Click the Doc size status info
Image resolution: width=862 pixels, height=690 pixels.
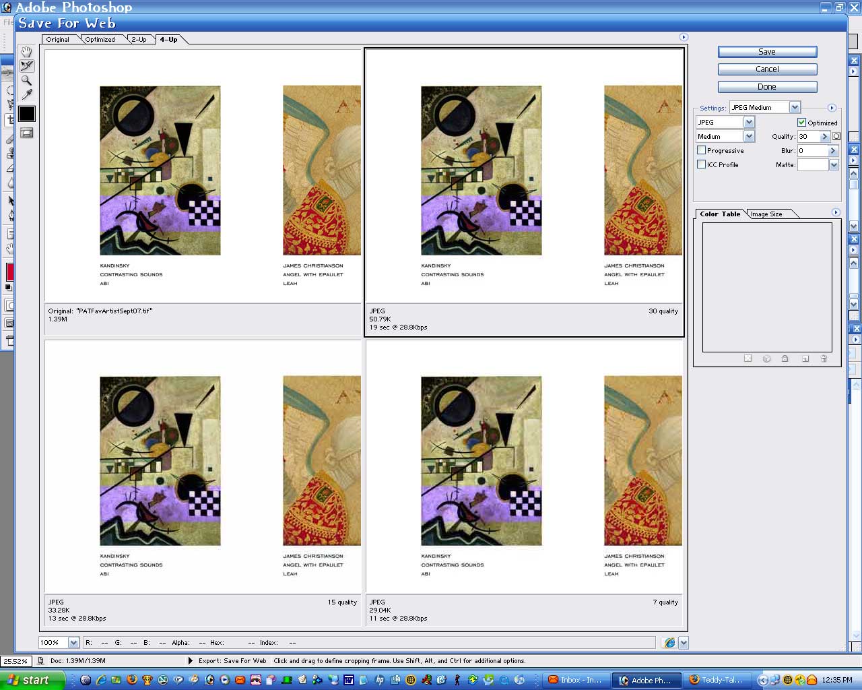pos(77,661)
